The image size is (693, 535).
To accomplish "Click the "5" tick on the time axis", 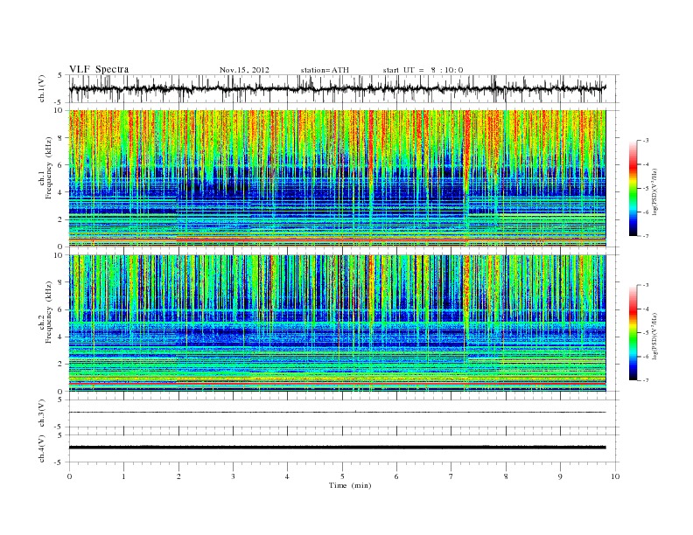I will click(342, 476).
